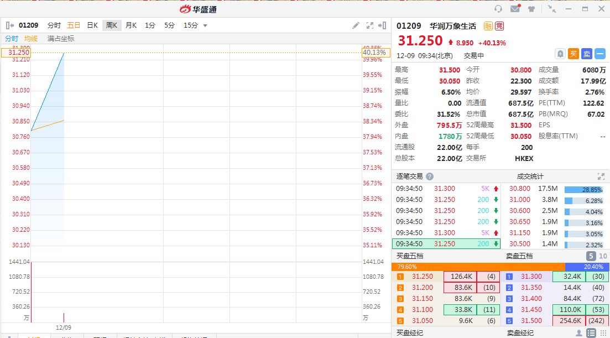
Task: Collapse the right quote panel icon
Action: (382, 25)
